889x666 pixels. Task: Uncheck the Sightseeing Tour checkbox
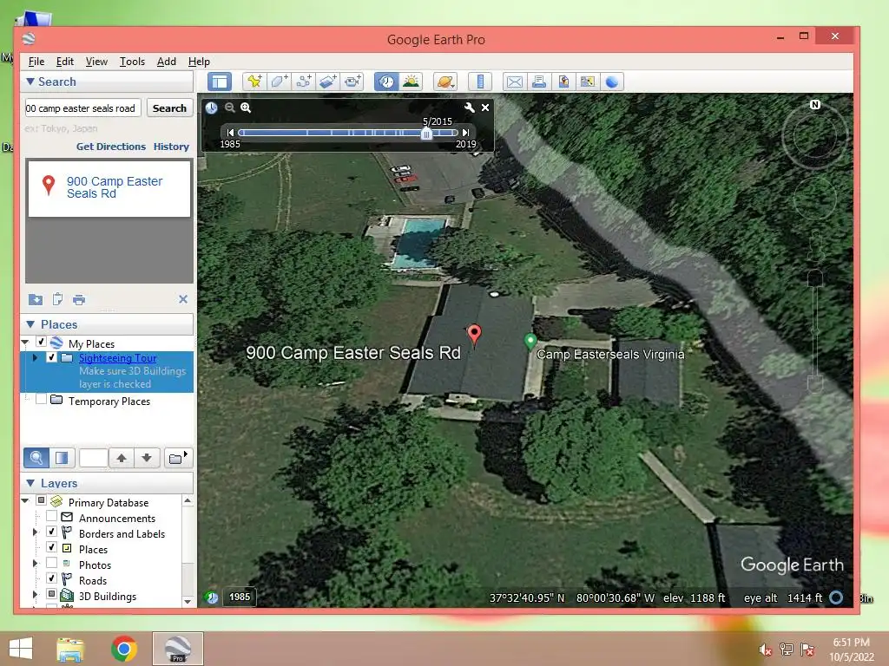tap(51, 357)
